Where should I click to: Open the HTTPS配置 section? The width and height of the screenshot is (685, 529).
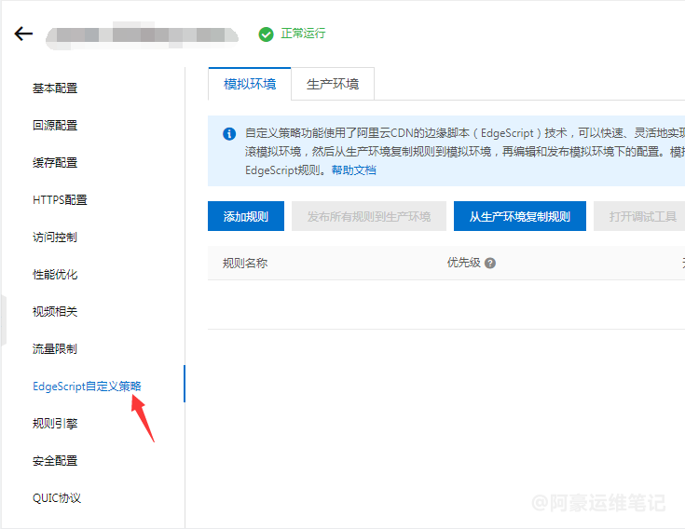[x=60, y=200]
